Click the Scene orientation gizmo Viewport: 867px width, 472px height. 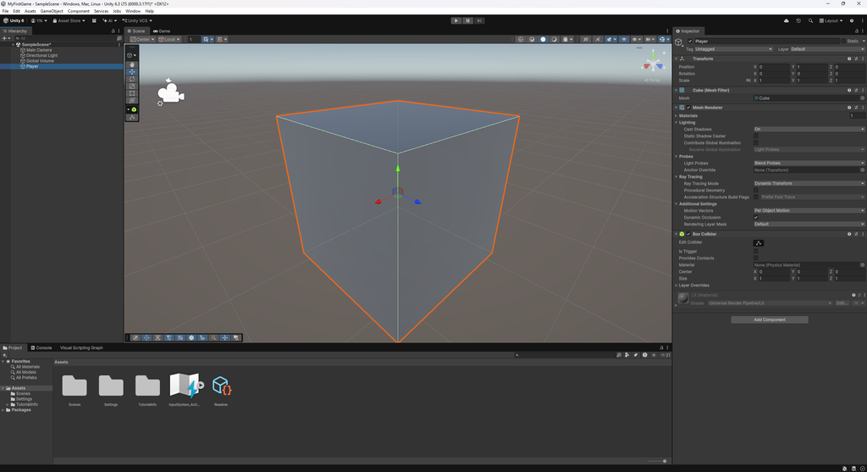(x=653, y=63)
